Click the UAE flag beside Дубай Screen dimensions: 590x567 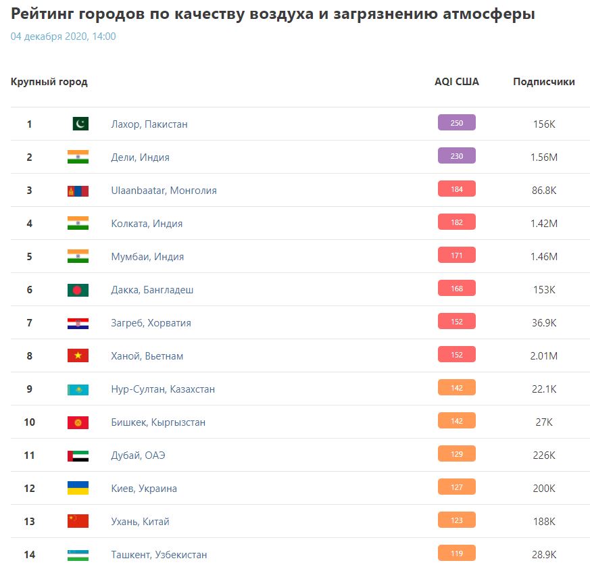point(78,455)
